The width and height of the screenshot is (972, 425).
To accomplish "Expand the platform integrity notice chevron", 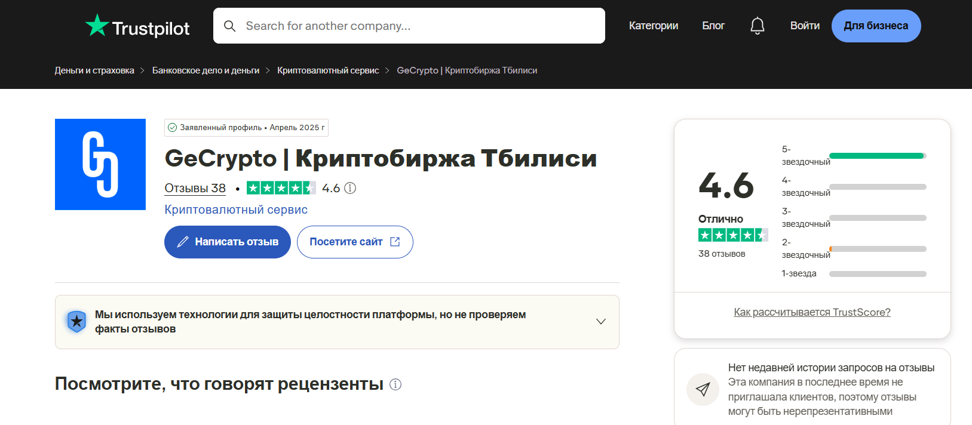I will point(601,322).
